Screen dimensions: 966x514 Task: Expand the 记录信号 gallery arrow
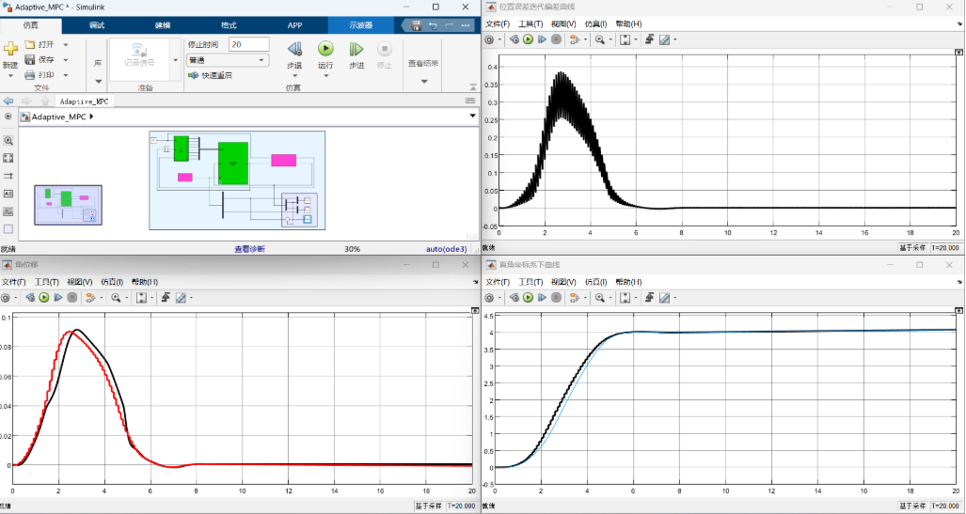[x=176, y=60]
